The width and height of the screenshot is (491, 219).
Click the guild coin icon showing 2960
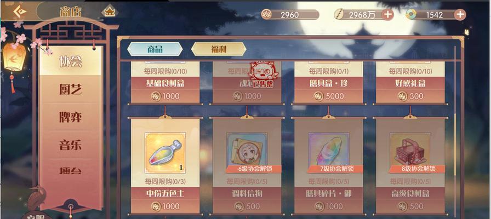pos(266,14)
